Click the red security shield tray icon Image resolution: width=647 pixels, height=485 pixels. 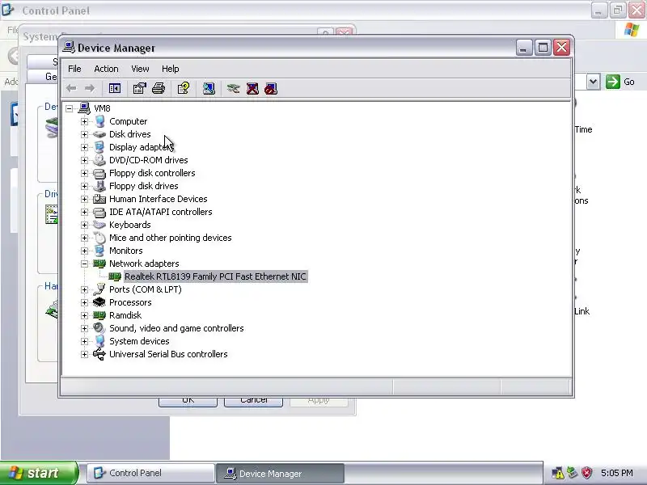tap(587, 473)
